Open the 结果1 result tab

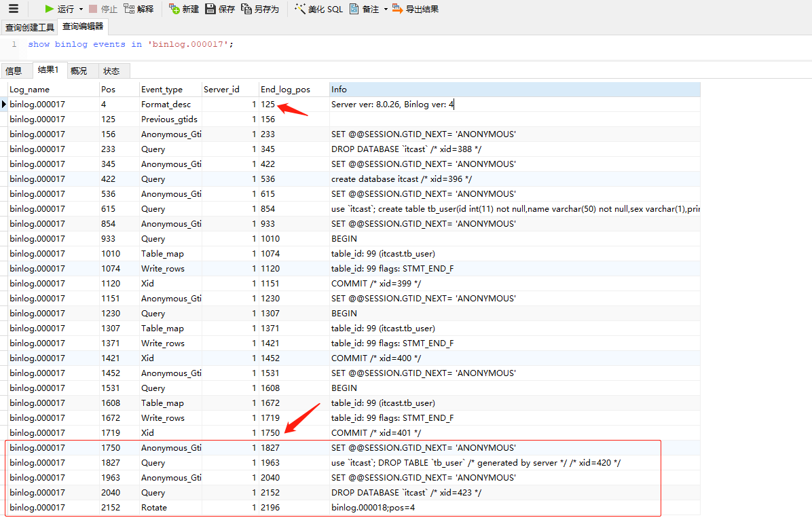point(49,70)
